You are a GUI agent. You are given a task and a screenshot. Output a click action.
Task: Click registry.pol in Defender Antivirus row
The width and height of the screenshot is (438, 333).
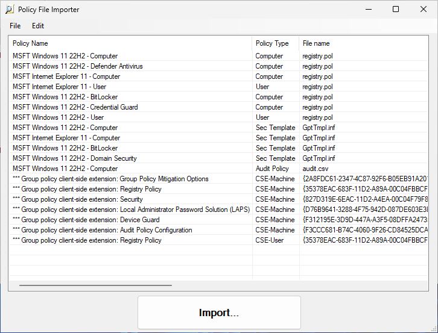pos(317,66)
